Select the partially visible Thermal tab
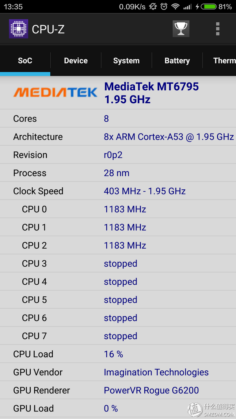This screenshot has width=236, height=419. 224,60
